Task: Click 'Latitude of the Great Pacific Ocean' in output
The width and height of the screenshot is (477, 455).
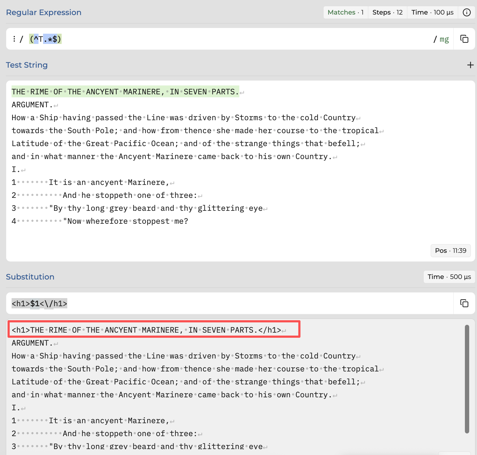Action: (186, 382)
